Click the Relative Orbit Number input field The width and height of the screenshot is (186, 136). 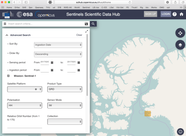25,126
